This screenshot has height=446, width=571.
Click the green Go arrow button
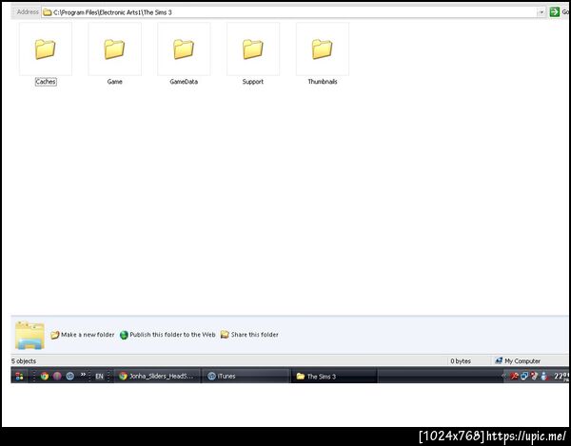[x=554, y=12]
